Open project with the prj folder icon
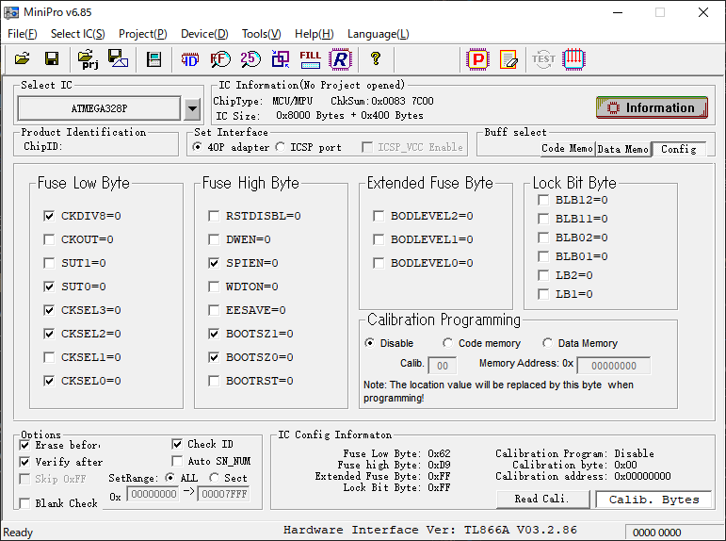Image resolution: width=726 pixels, height=541 pixels. tap(88, 58)
